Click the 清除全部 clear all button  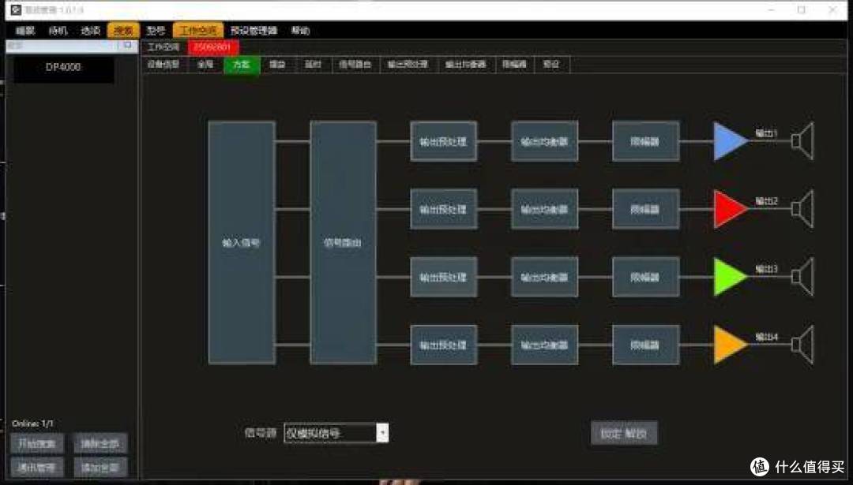(x=100, y=444)
